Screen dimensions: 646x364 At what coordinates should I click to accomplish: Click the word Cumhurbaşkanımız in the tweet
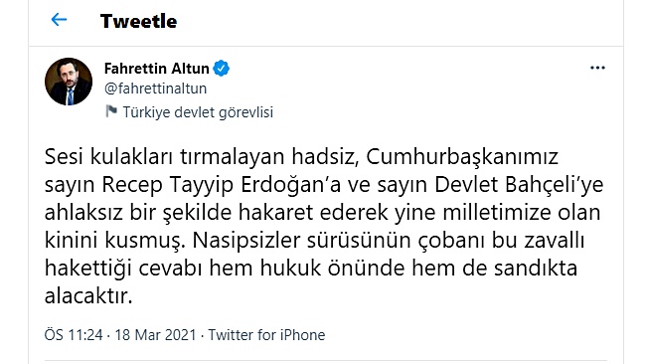click(x=462, y=157)
